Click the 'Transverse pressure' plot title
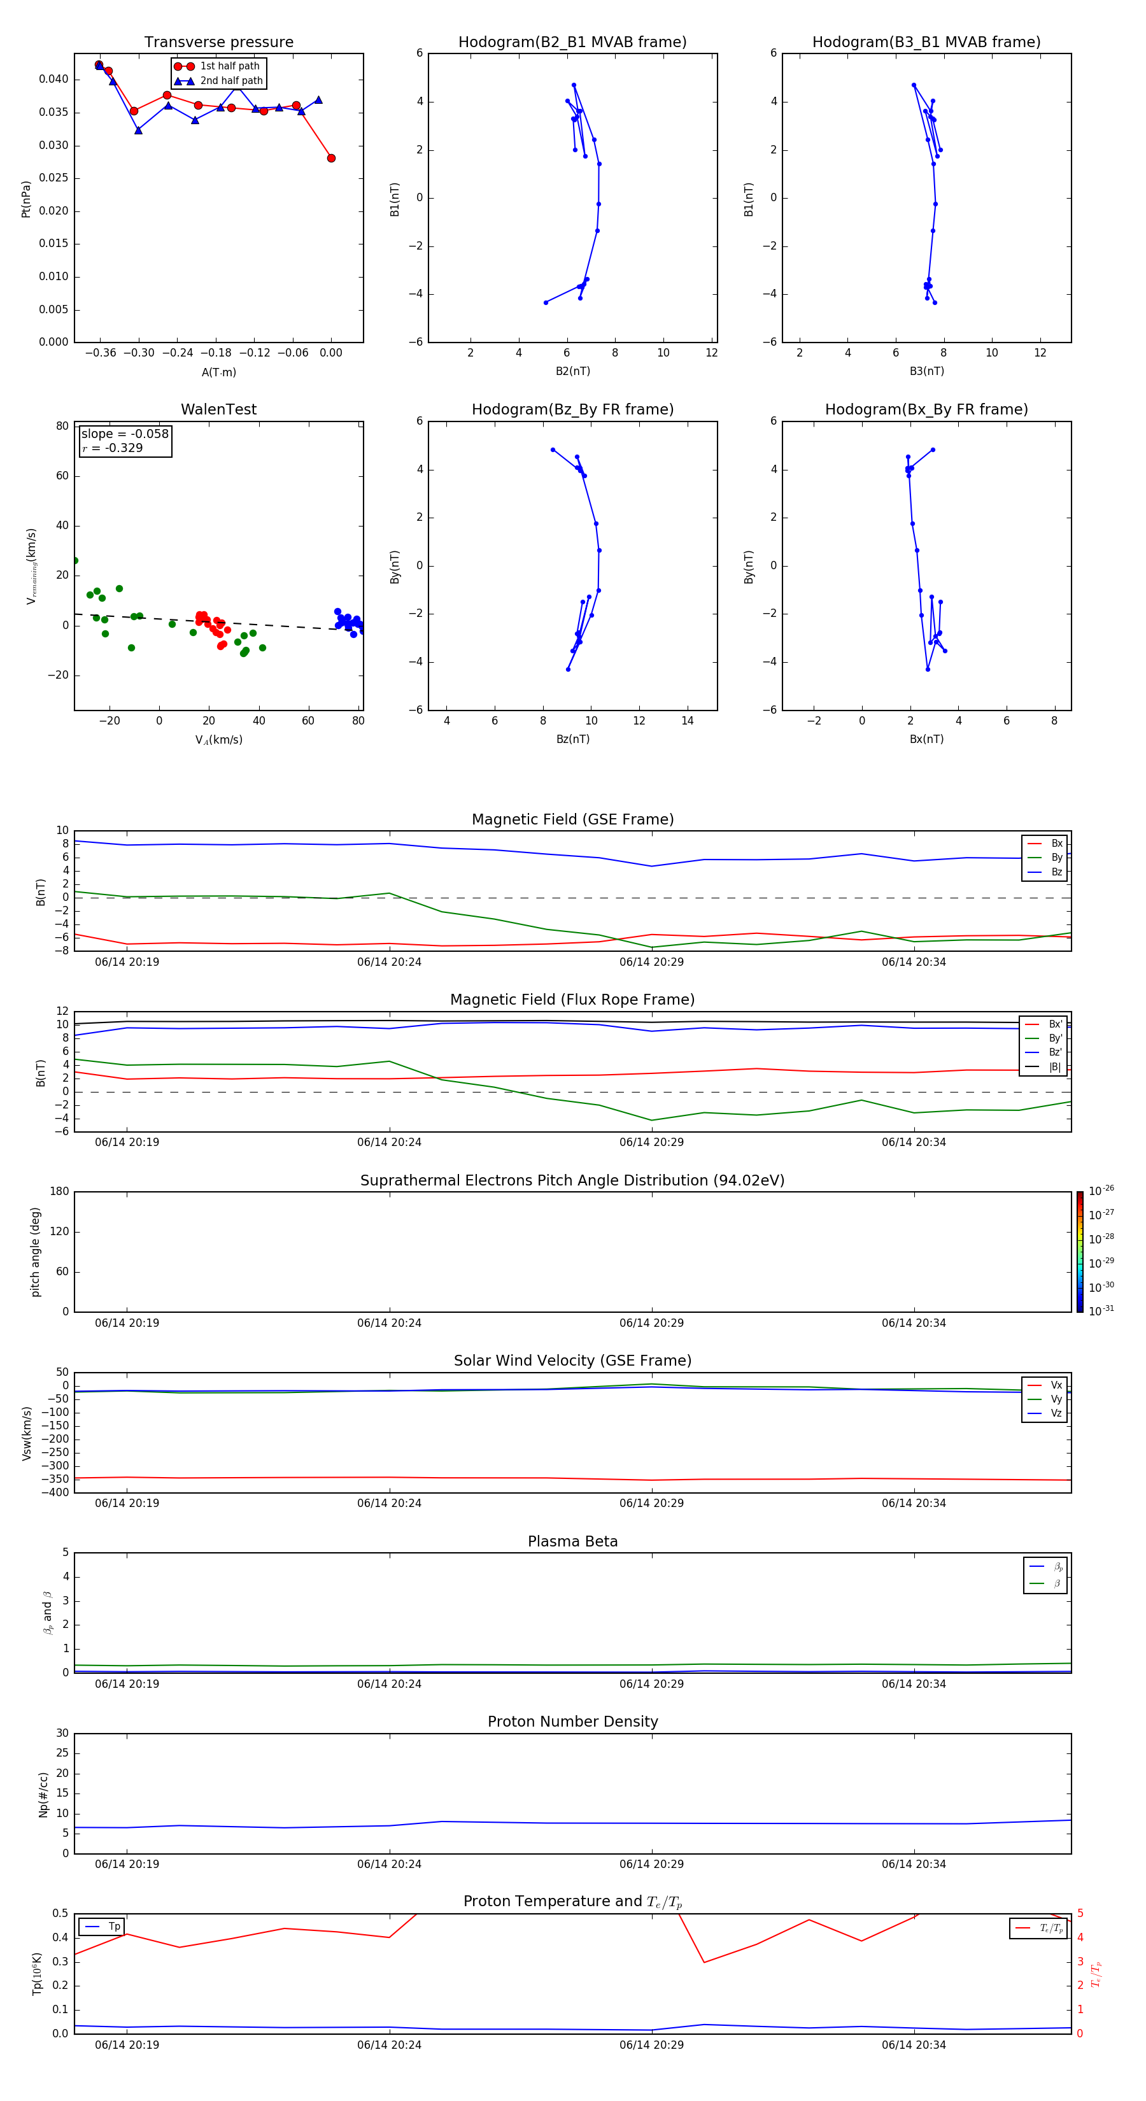This screenshot has width=1146, height=2101. tap(218, 43)
